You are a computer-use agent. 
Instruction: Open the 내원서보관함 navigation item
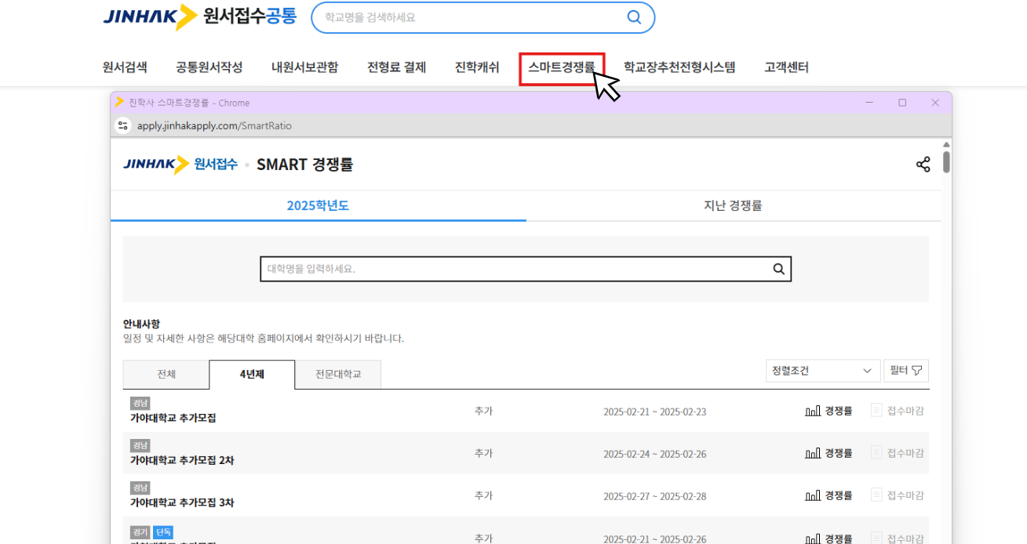[x=305, y=67]
